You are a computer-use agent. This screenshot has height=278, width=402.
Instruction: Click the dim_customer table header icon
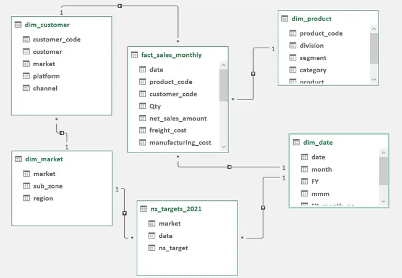point(18,25)
